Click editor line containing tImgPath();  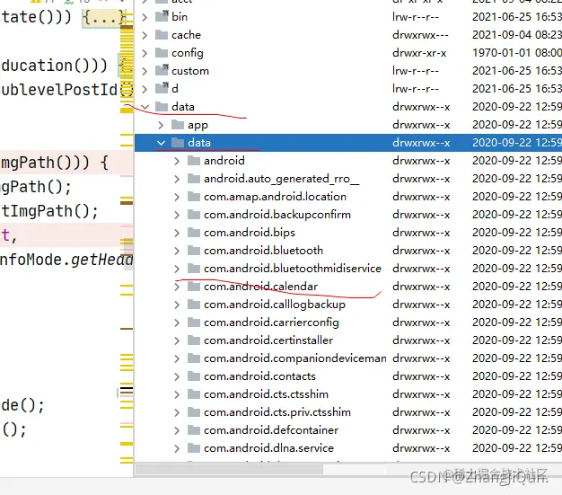pos(49,211)
